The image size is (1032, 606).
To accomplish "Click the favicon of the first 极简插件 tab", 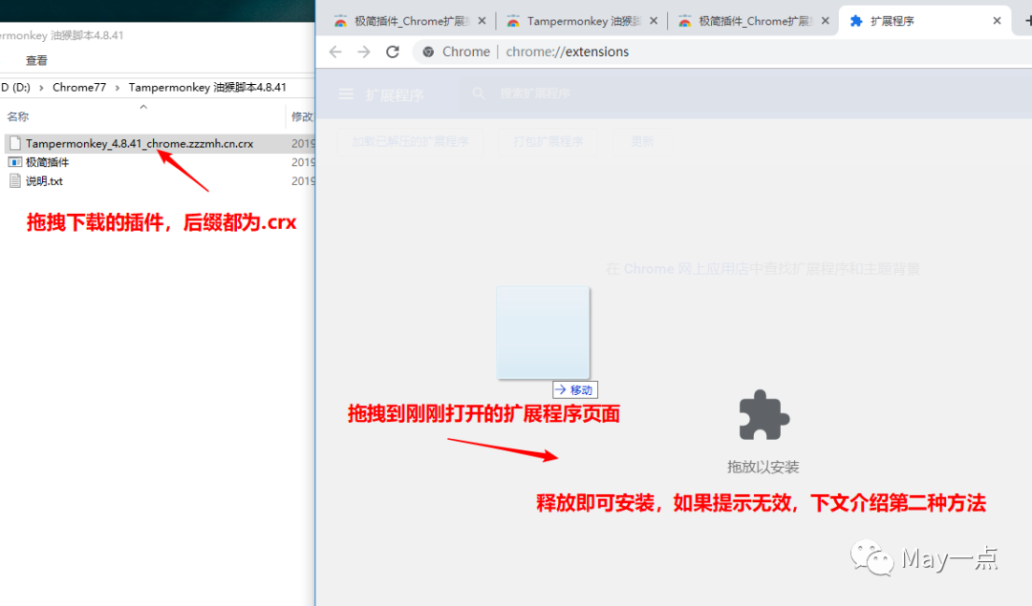I will click(x=340, y=21).
